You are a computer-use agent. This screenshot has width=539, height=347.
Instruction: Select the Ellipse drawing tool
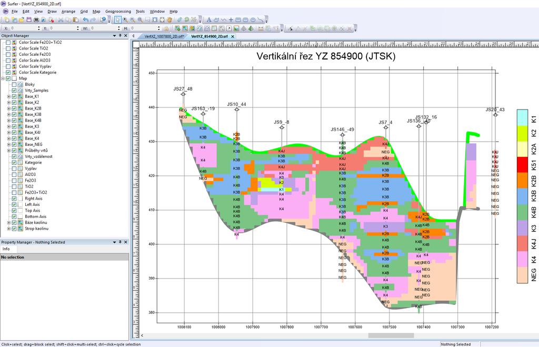point(253,19)
